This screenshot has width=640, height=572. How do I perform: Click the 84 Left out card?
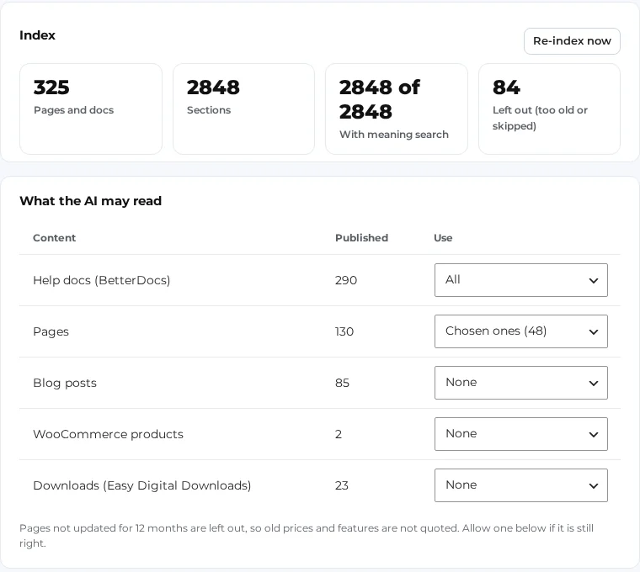[x=549, y=109]
